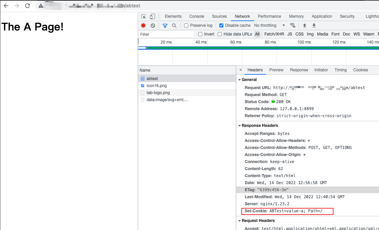Click the import HAR upload icon
Screen dimensions: 379x230
point(305,25)
